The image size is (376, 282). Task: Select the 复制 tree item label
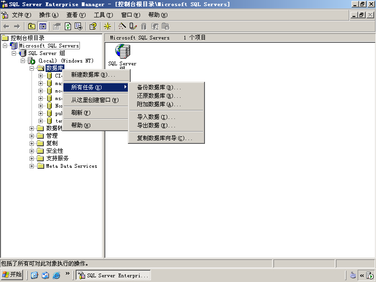[x=52, y=143]
